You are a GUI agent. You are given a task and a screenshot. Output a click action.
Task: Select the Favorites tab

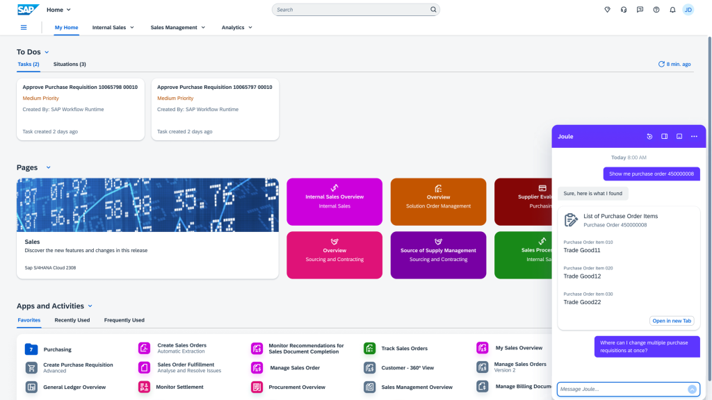tap(29, 320)
